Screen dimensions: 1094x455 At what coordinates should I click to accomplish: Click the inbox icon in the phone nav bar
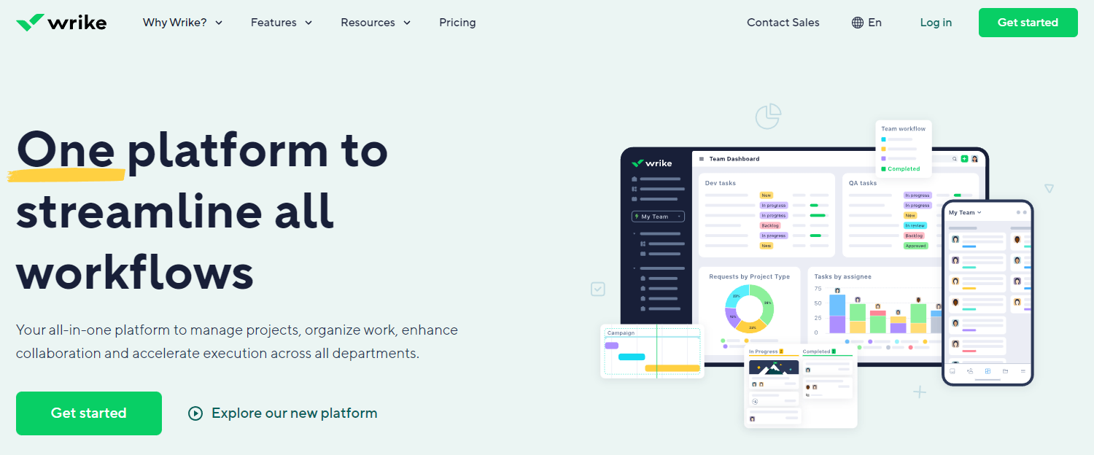click(x=953, y=371)
